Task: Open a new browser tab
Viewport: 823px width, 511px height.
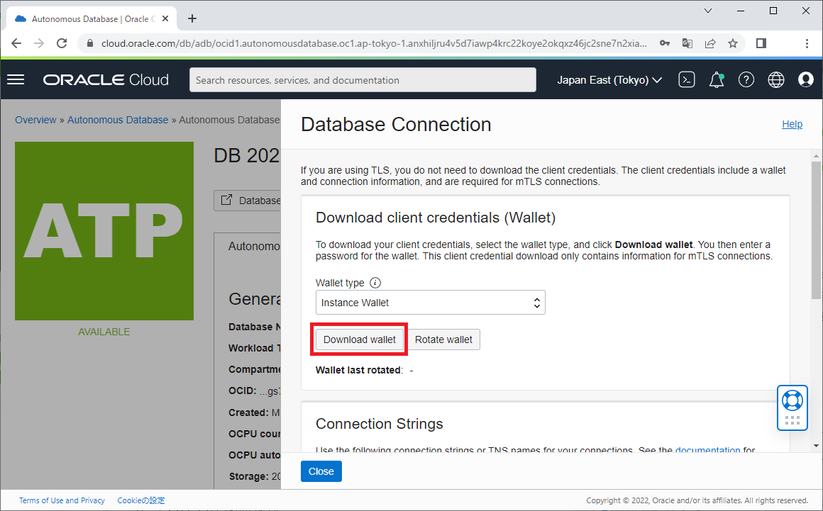Action: pos(192,19)
